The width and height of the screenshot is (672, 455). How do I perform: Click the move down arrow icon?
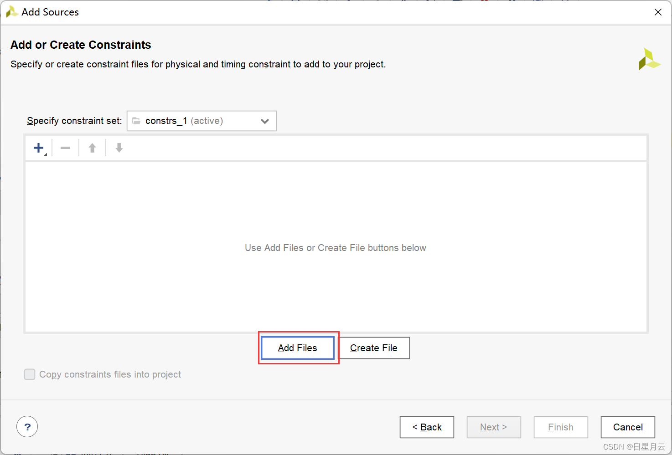tap(119, 148)
